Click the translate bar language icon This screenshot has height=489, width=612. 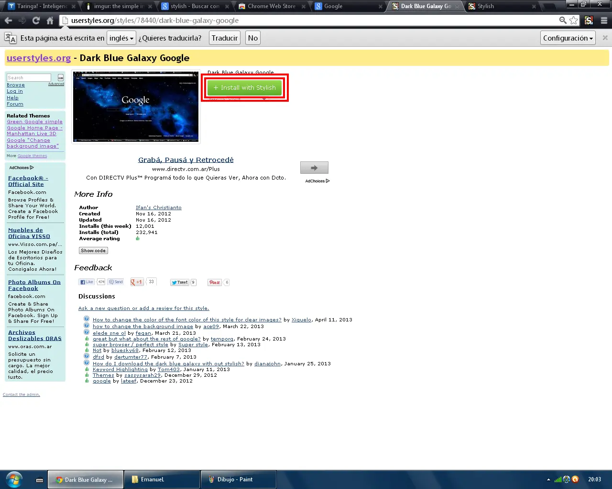coord(11,38)
